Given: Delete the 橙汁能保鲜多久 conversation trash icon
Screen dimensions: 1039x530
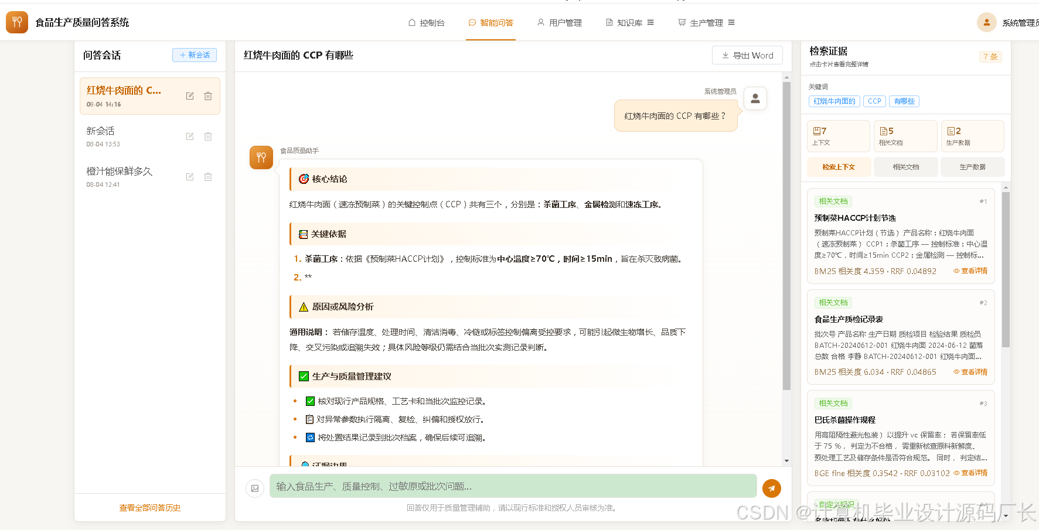Looking at the screenshot, I should tap(208, 177).
